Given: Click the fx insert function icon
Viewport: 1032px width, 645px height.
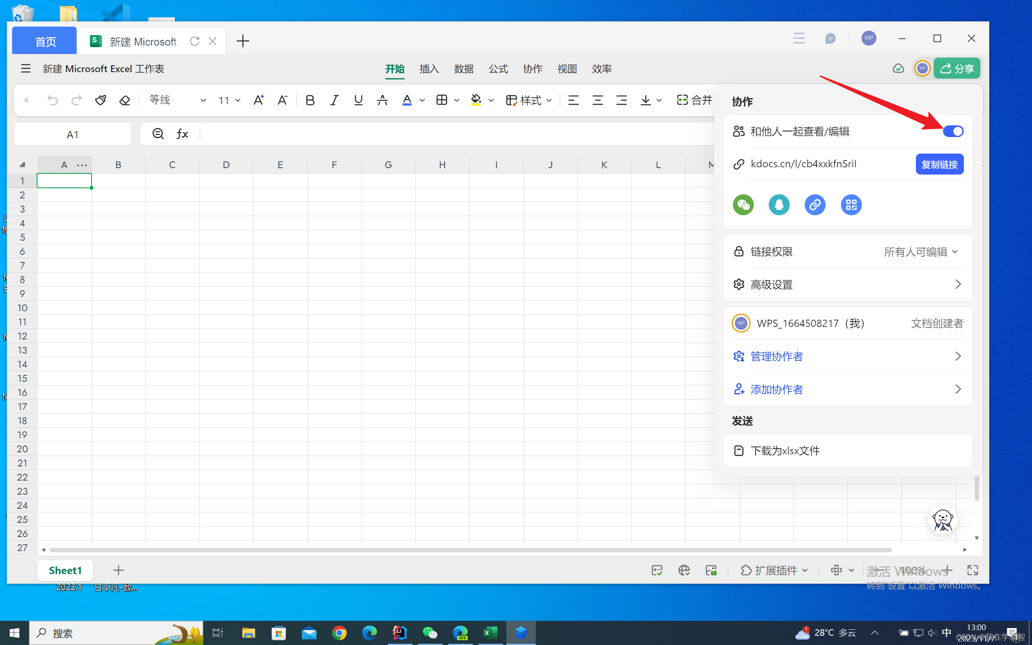Looking at the screenshot, I should click(182, 134).
